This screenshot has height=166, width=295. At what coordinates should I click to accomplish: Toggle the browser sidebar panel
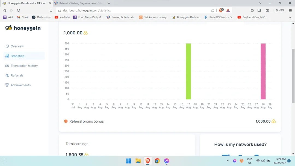point(259,10)
